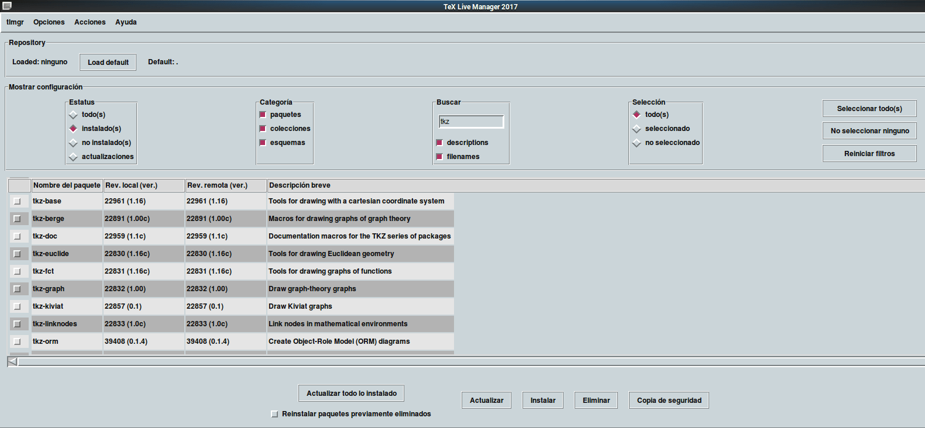The width and height of the screenshot is (925, 428).
Task: Click Reiniciar filtros button
Action: click(x=869, y=154)
